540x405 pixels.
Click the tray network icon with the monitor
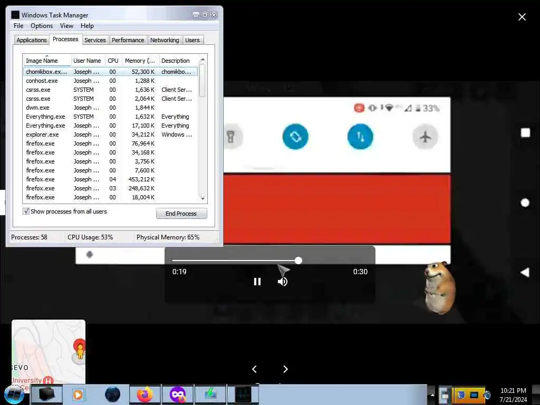tap(474, 394)
